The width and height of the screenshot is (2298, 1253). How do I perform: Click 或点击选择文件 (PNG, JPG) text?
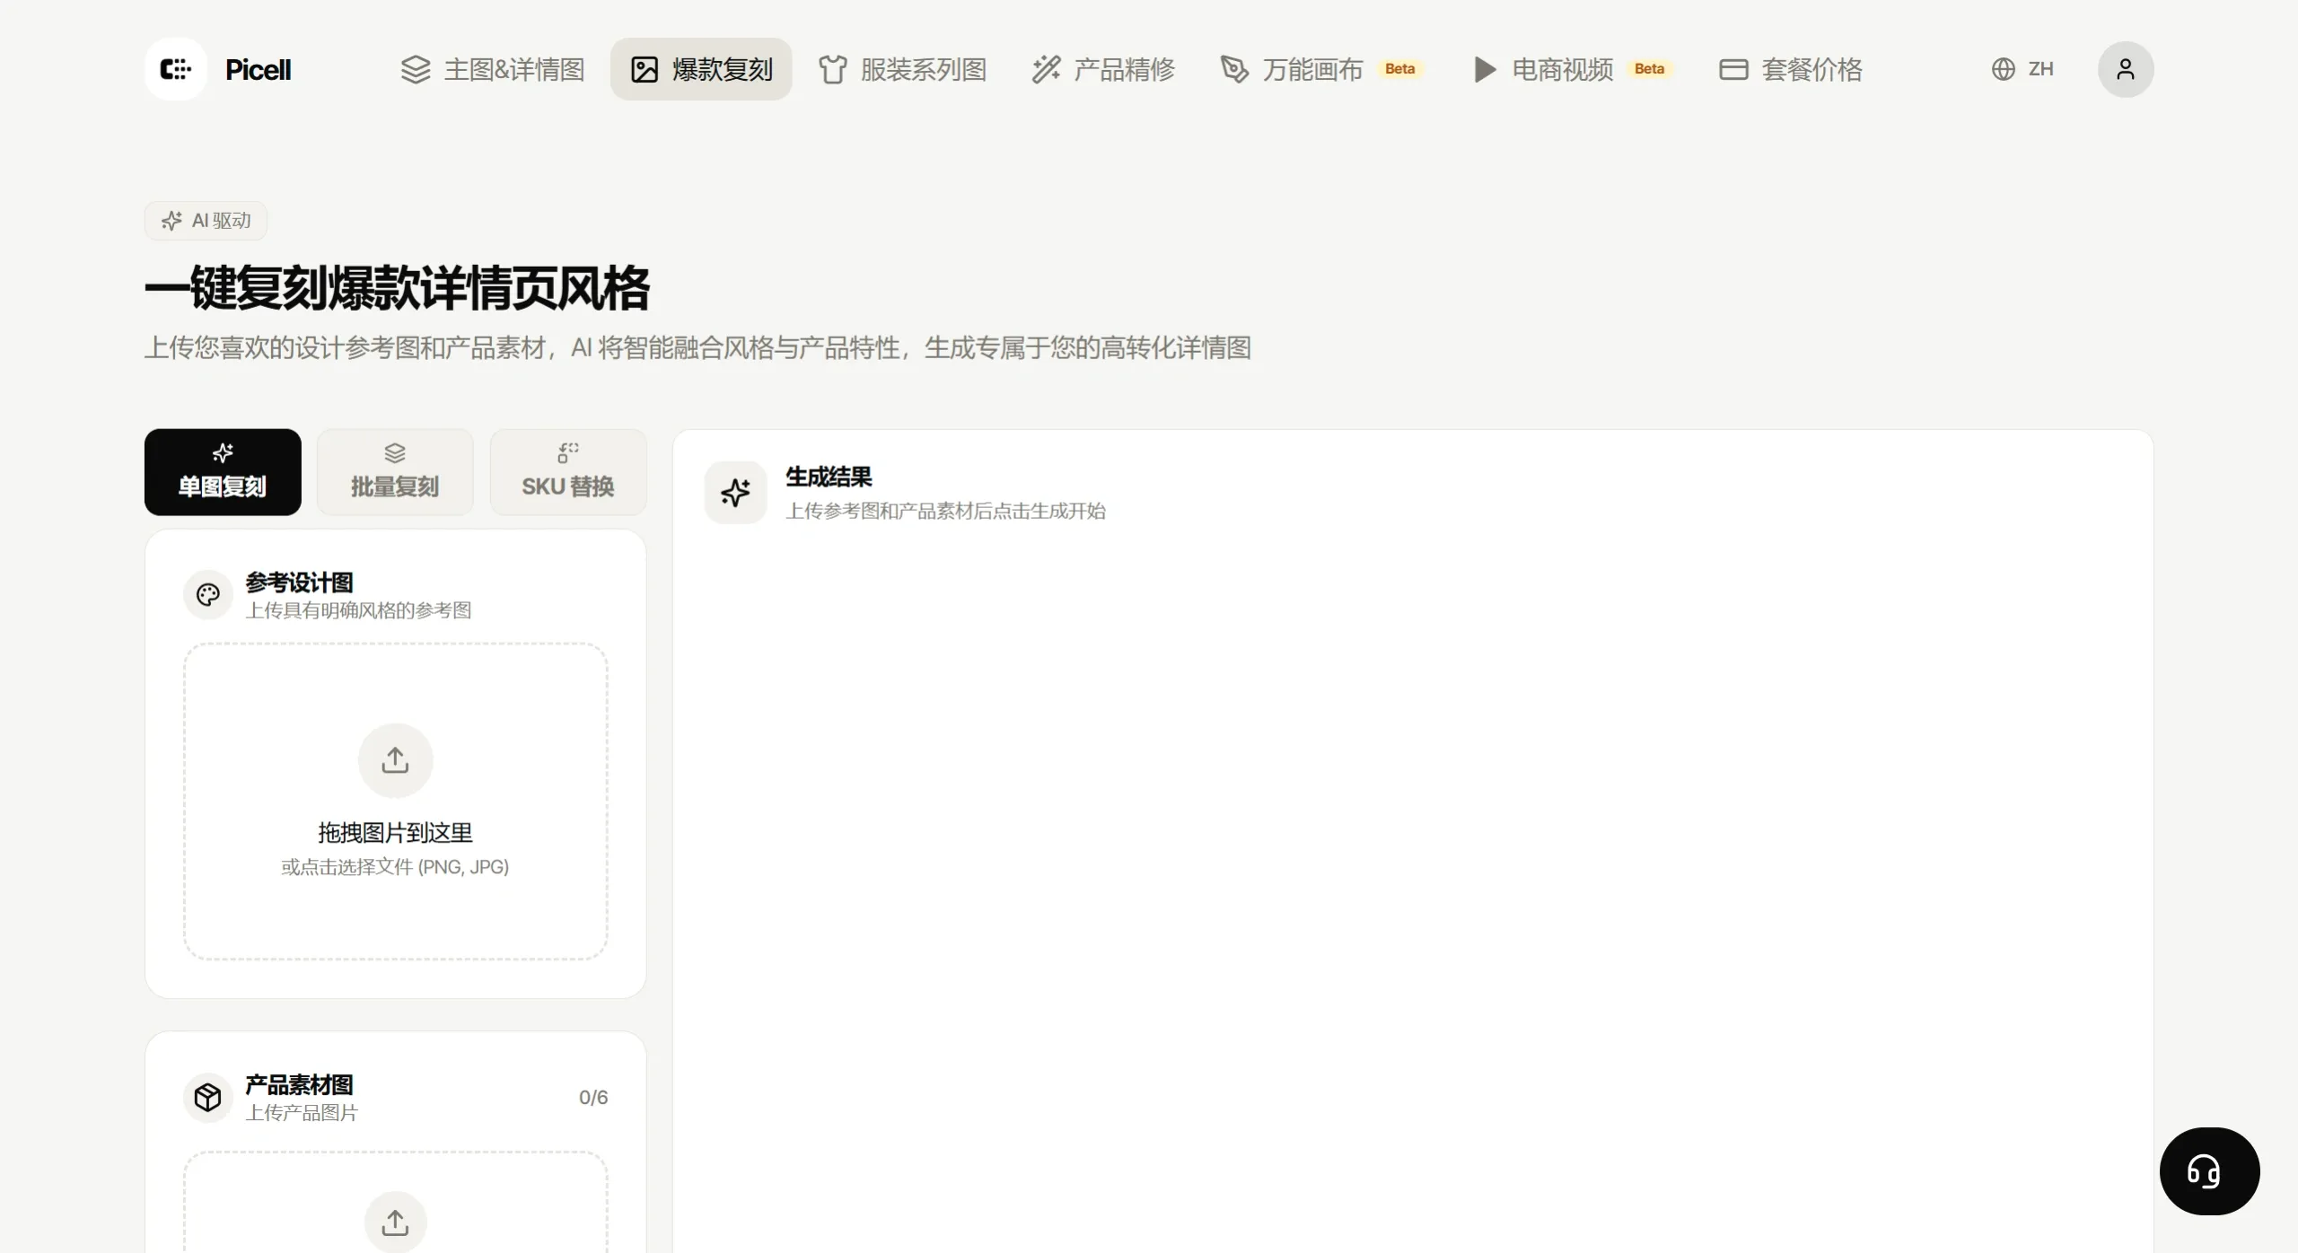point(395,867)
